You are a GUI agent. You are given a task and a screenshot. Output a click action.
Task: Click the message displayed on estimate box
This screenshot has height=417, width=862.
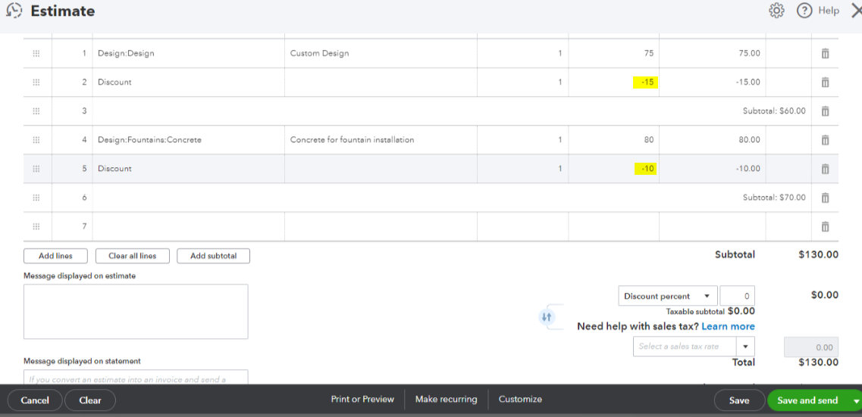[x=136, y=311]
